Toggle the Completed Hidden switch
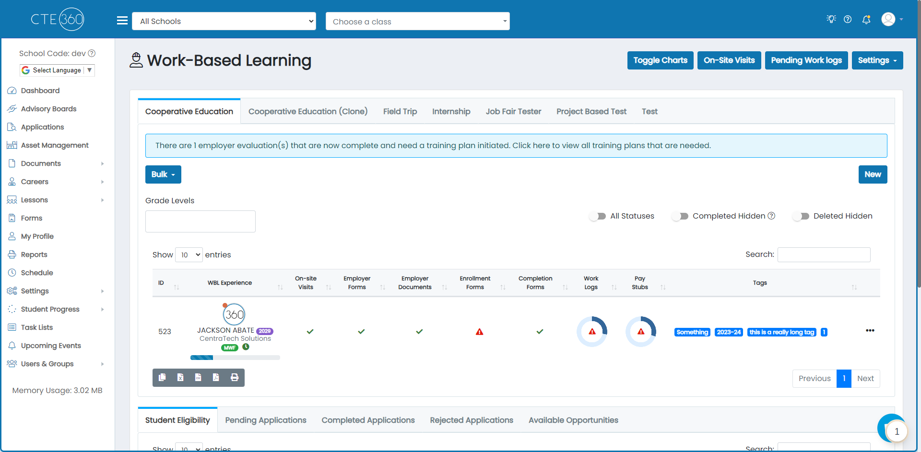Viewport: 921px width, 452px height. click(680, 216)
